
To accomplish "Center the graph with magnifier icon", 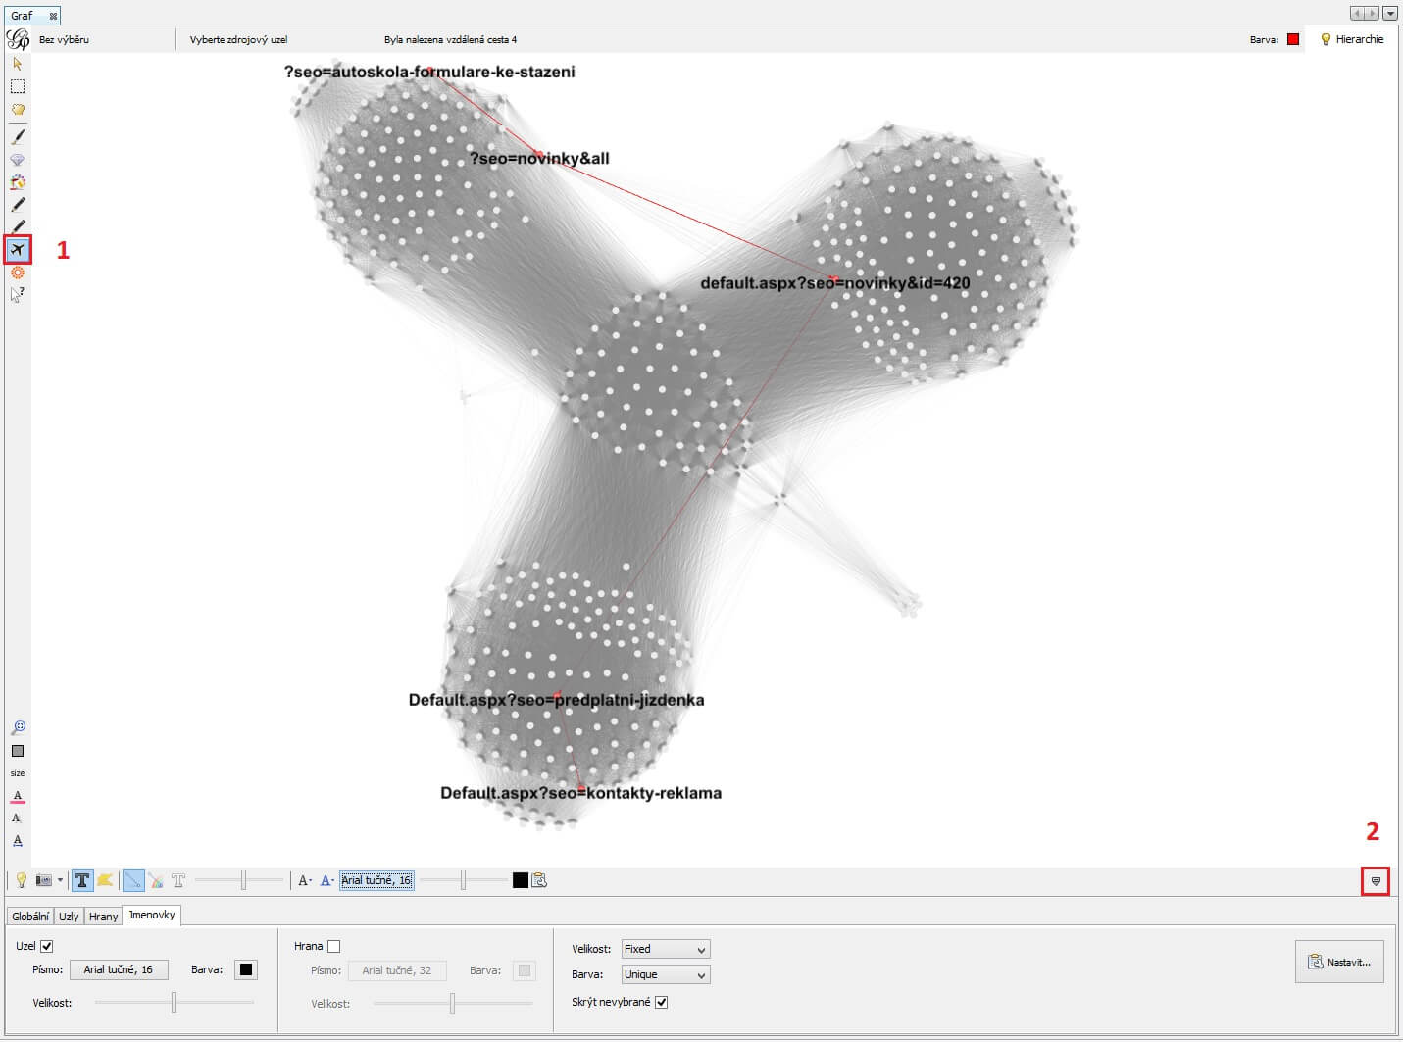I will point(17,727).
